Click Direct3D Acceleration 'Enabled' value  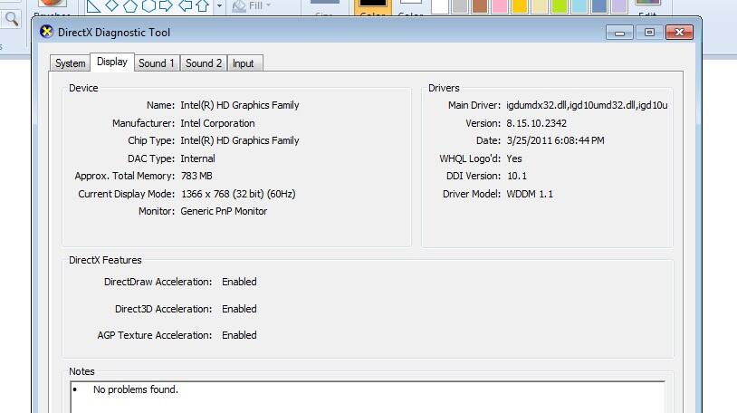239,309
